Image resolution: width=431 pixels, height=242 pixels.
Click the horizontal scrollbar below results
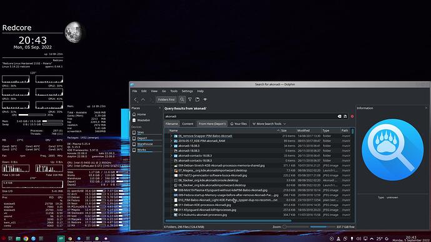[228, 220]
